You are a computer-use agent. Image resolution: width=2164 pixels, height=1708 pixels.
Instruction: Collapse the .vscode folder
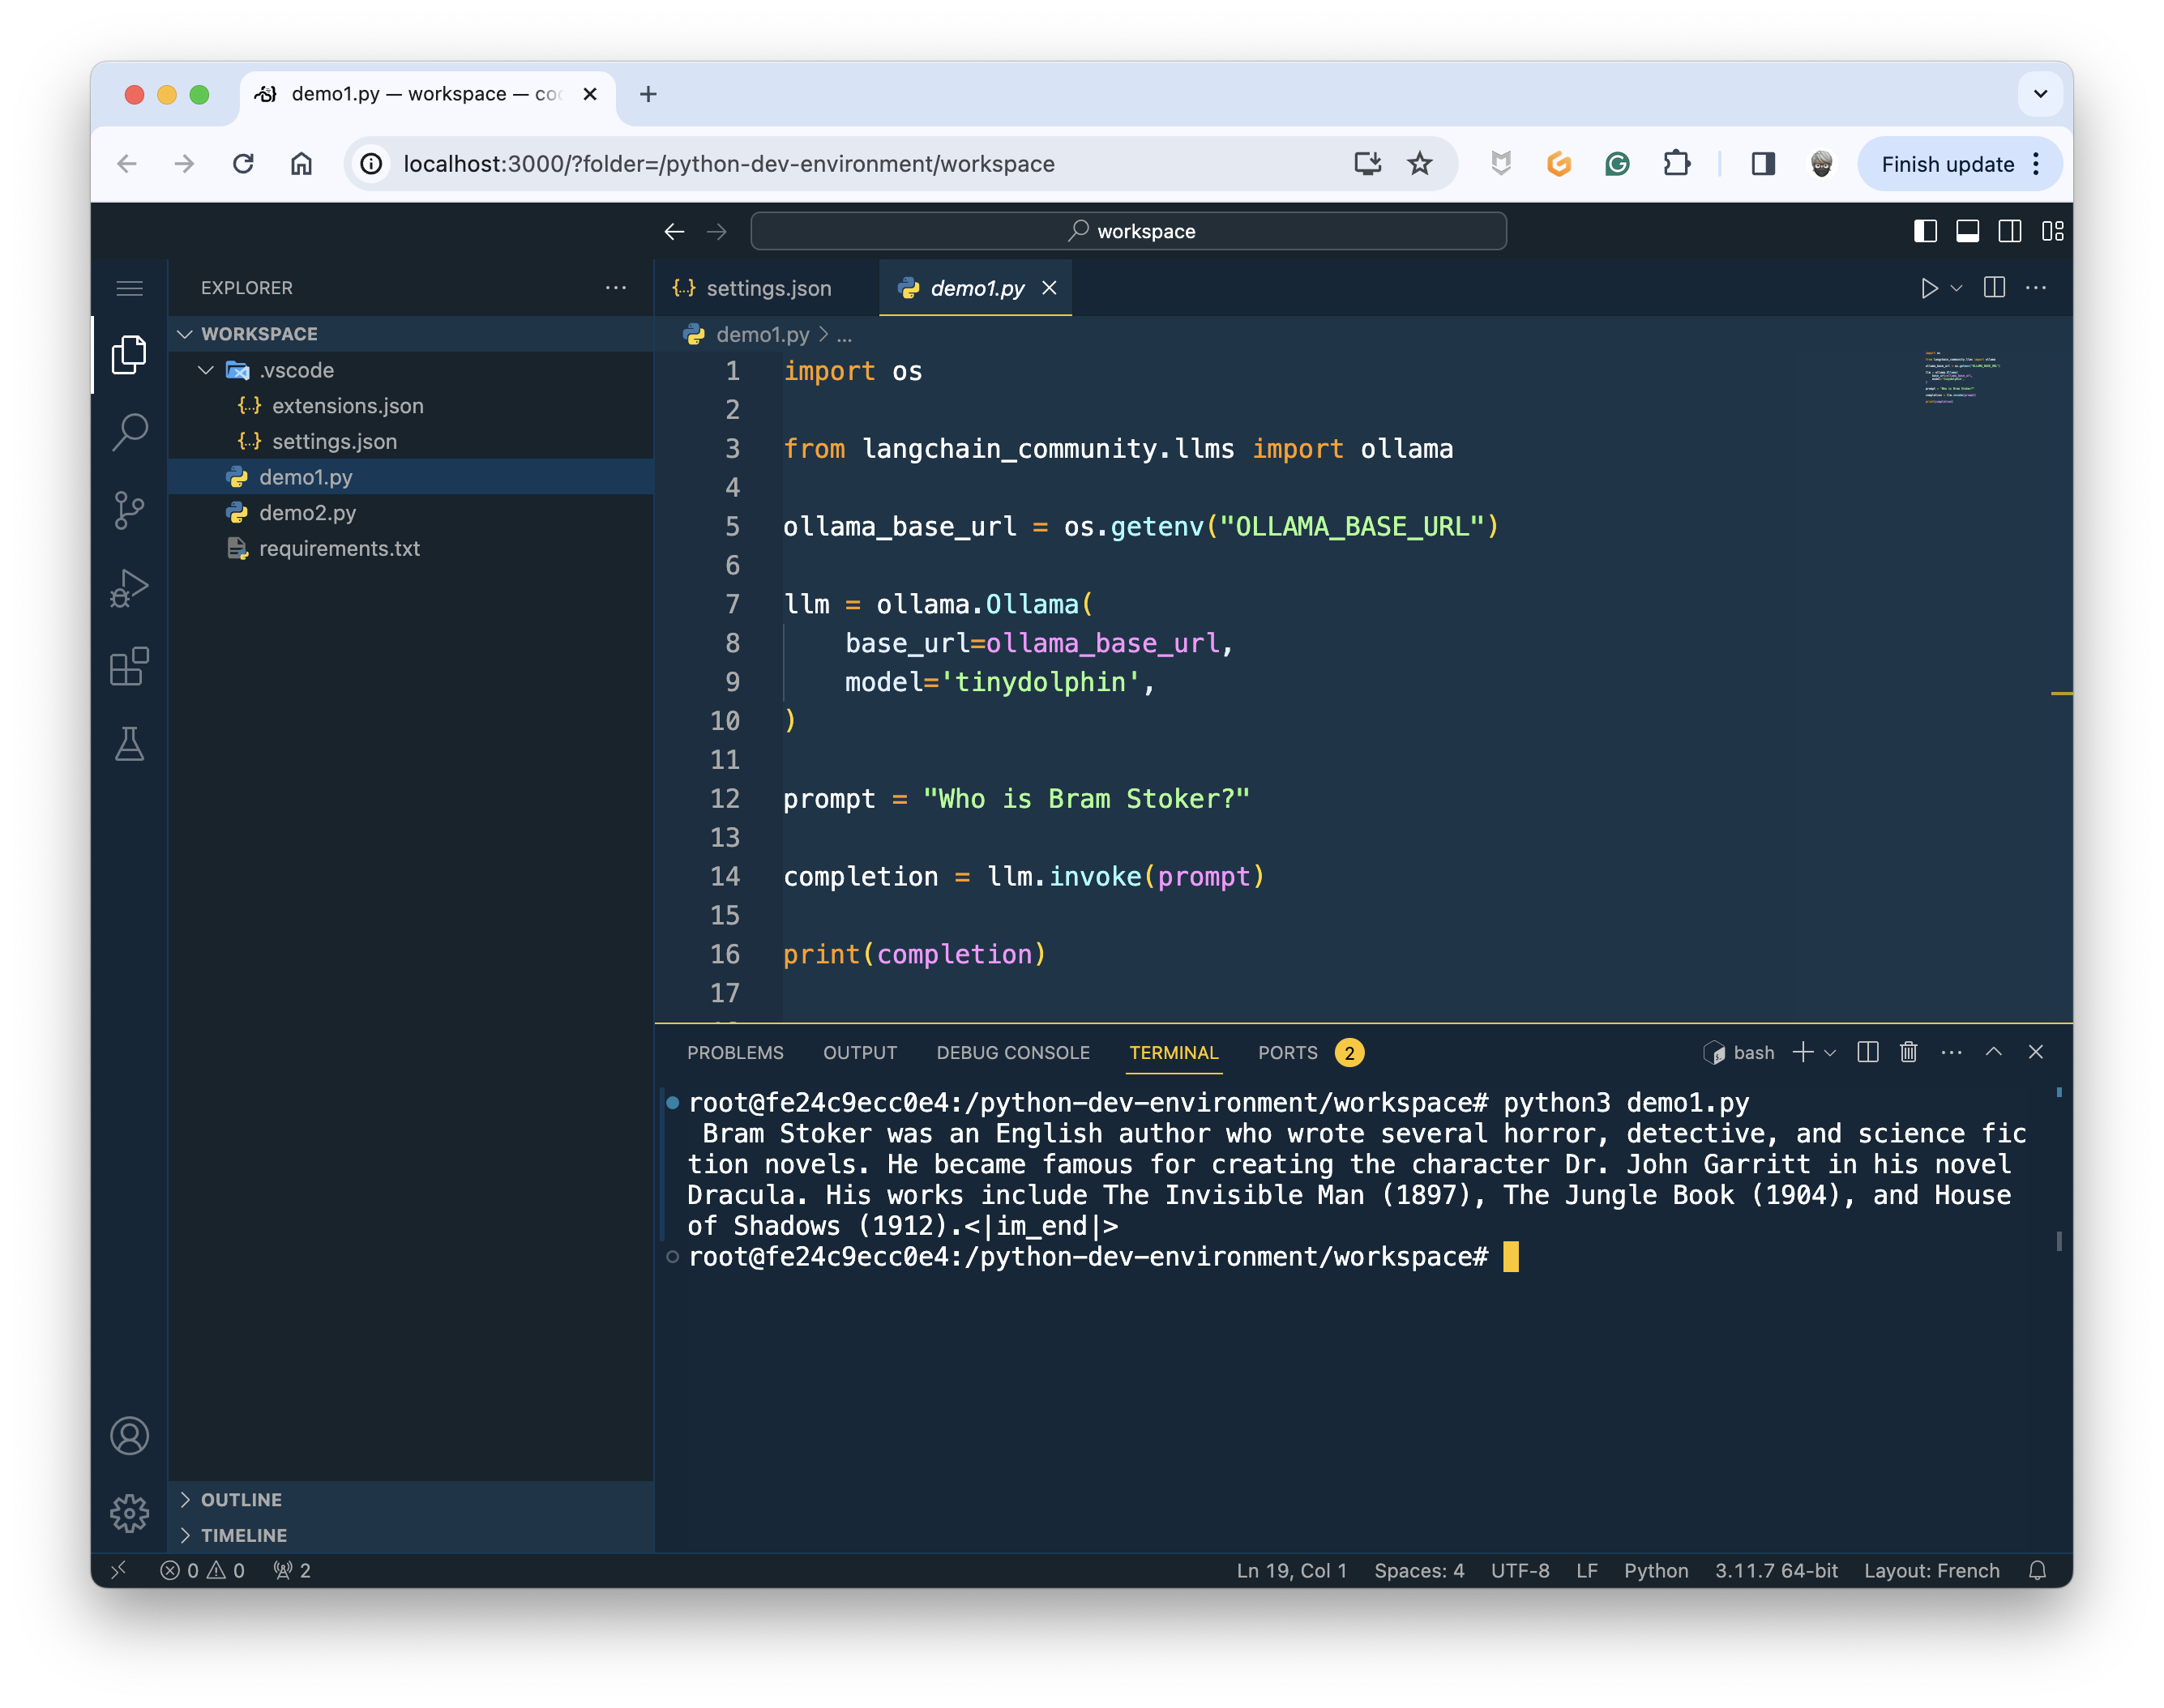(x=206, y=370)
